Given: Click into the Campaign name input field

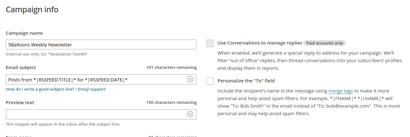Looking at the screenshot, I should (101, 45).
